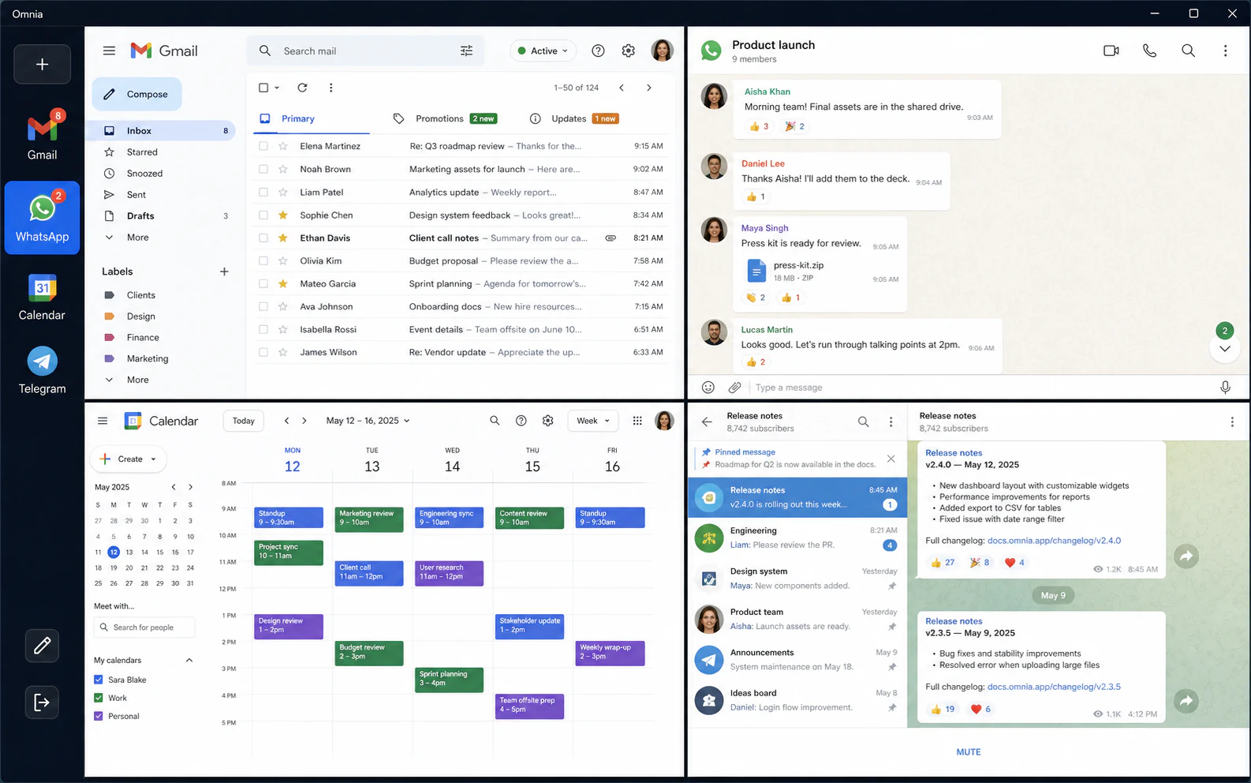Open the Create dropdown in Calendar
This screenshot has height=783, width=1251.
click(x=129, y=459)
